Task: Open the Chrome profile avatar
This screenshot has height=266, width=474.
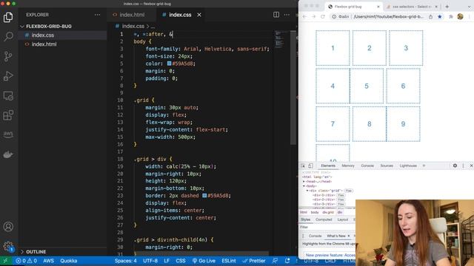Action: tap(461, 16)
